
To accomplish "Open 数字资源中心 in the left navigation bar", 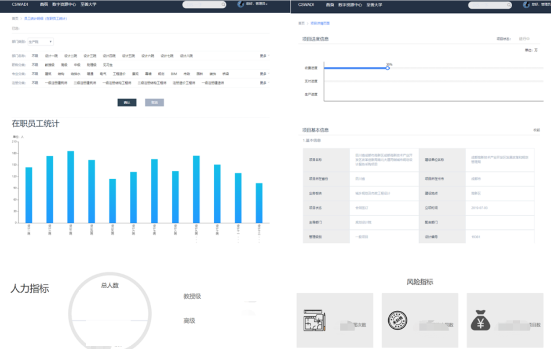I will (x=64, y=4).
